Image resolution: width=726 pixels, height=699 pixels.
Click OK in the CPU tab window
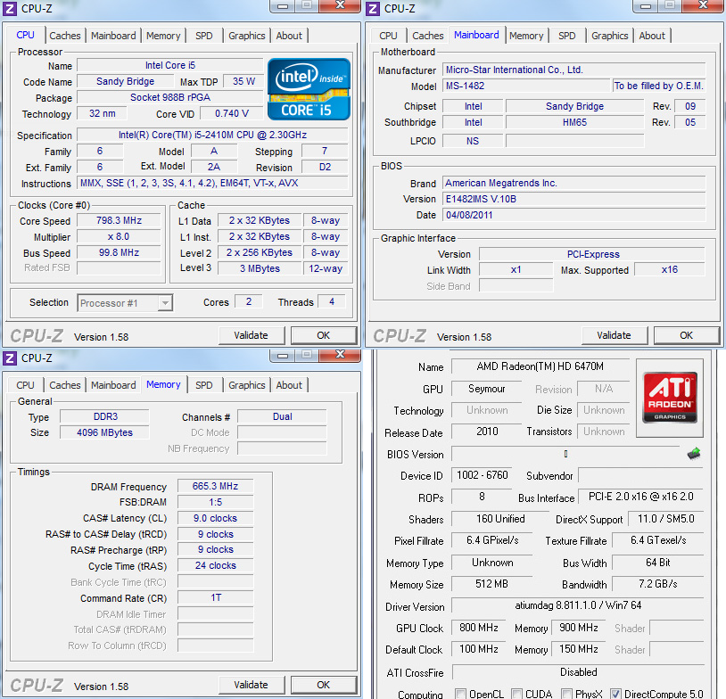[x=324, y=335]
